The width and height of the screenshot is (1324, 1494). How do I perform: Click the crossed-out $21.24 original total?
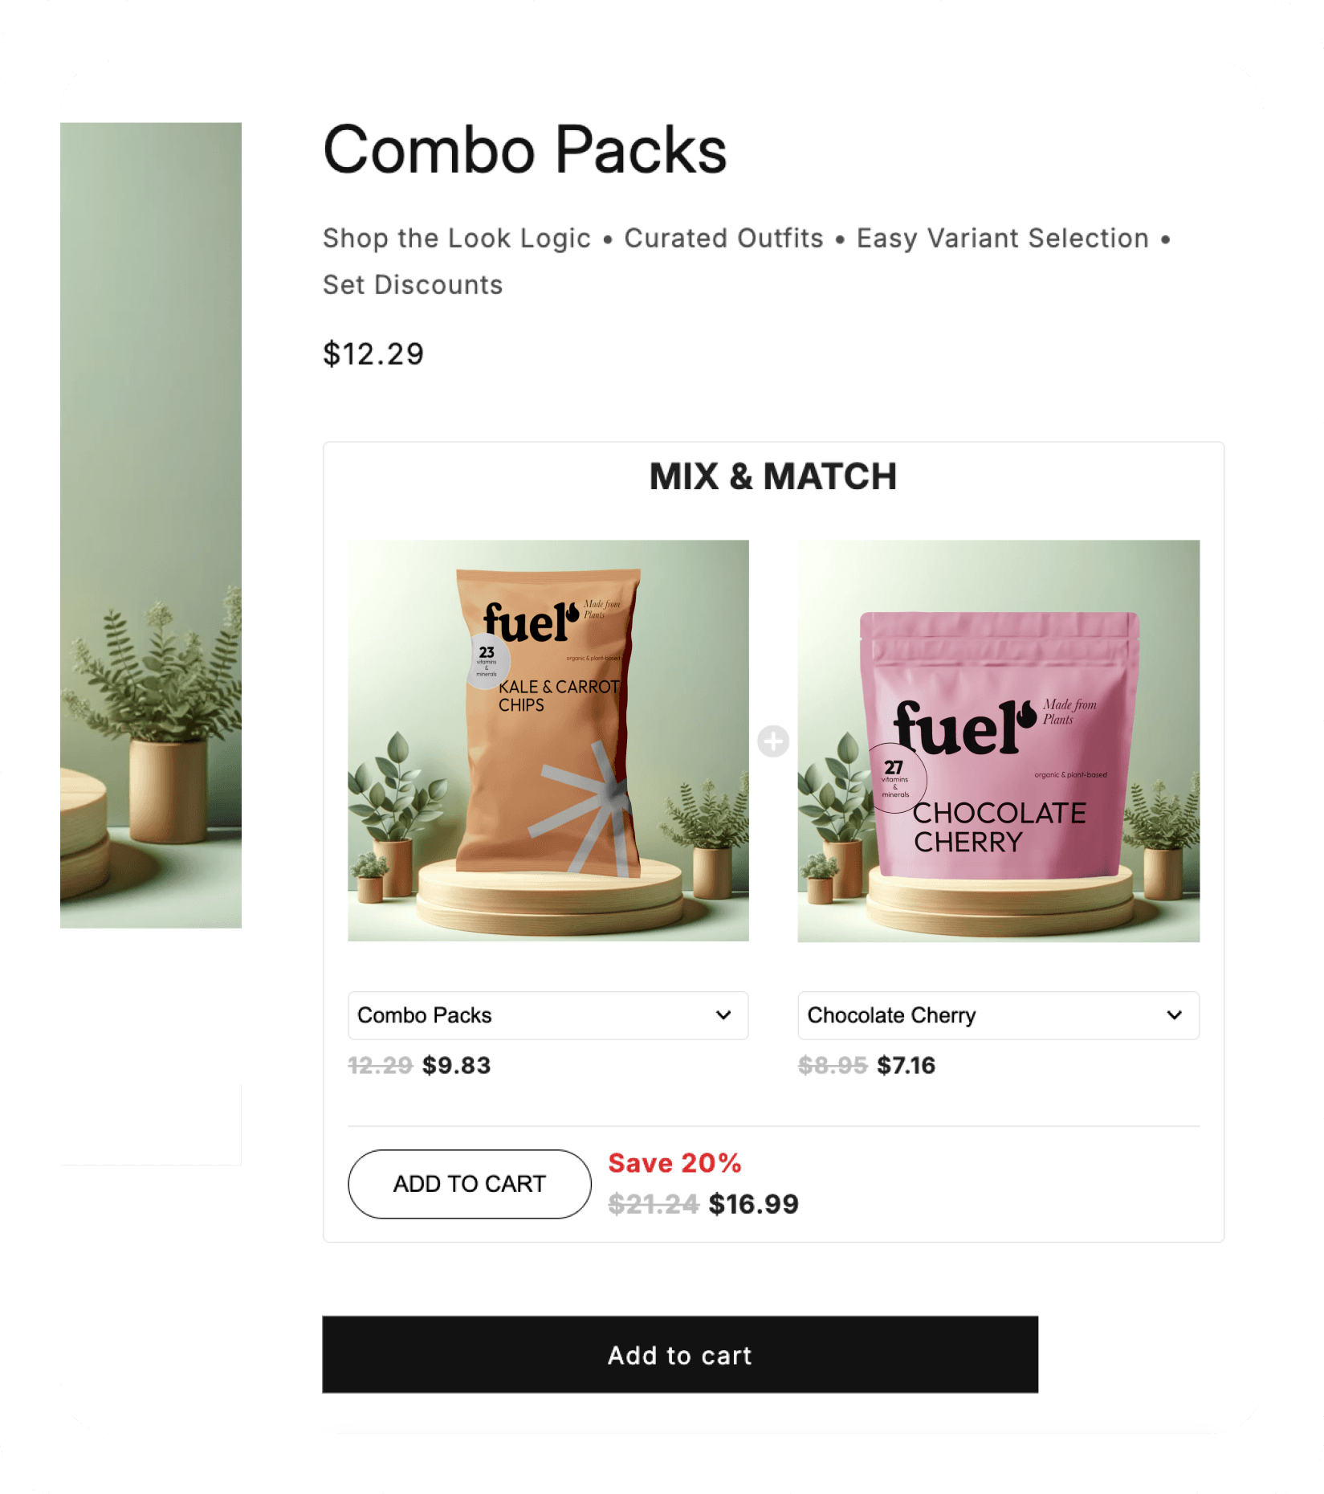(654, 1203)
